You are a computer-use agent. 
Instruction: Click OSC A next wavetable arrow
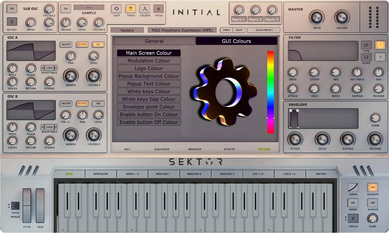click(x=56, y=68)
